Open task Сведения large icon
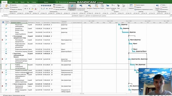This screenshot has height=96, width=172. pyautogui.click(x=131, y=6)
